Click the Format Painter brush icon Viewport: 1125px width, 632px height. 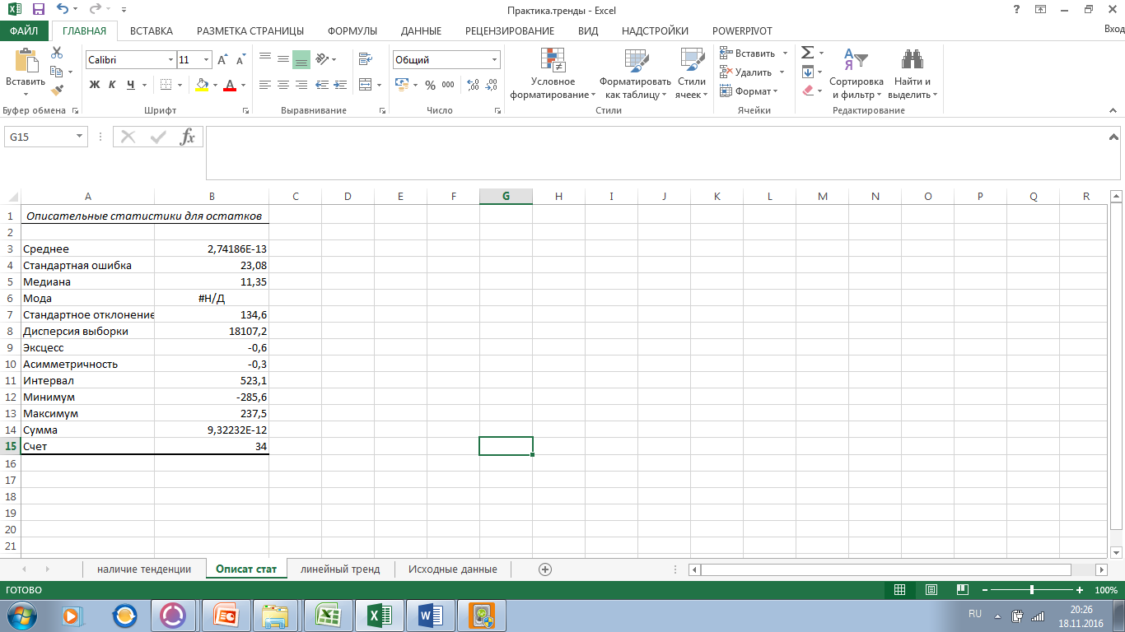pyautogui.click(x=57, y=91)
